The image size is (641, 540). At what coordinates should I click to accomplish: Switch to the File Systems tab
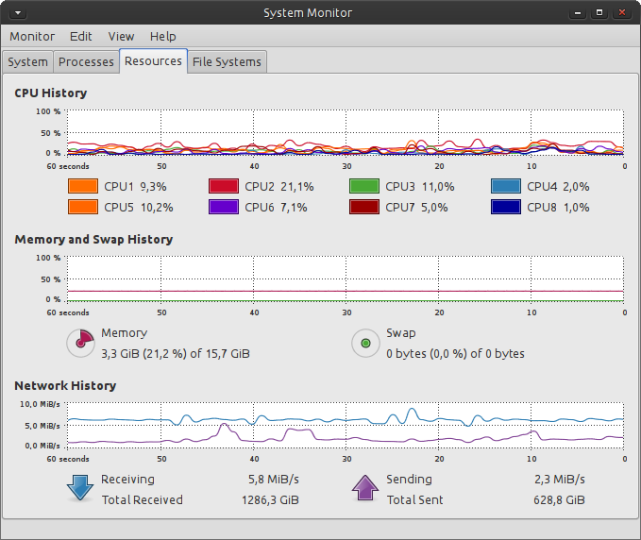click(227, 62)
